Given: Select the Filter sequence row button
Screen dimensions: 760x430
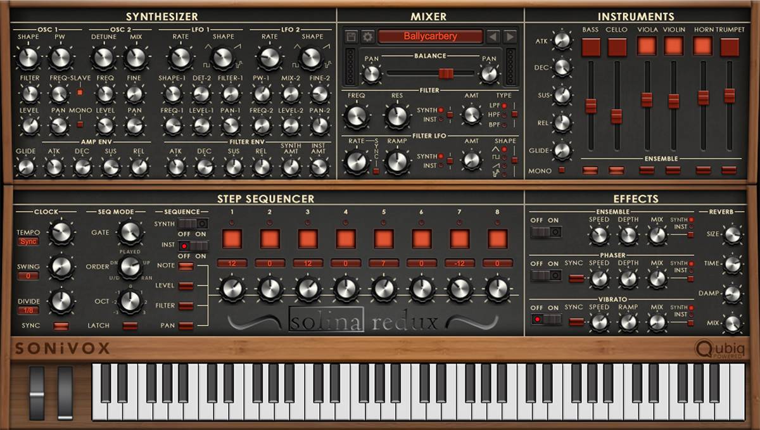Looking at the screenshot, I should 186,306.
